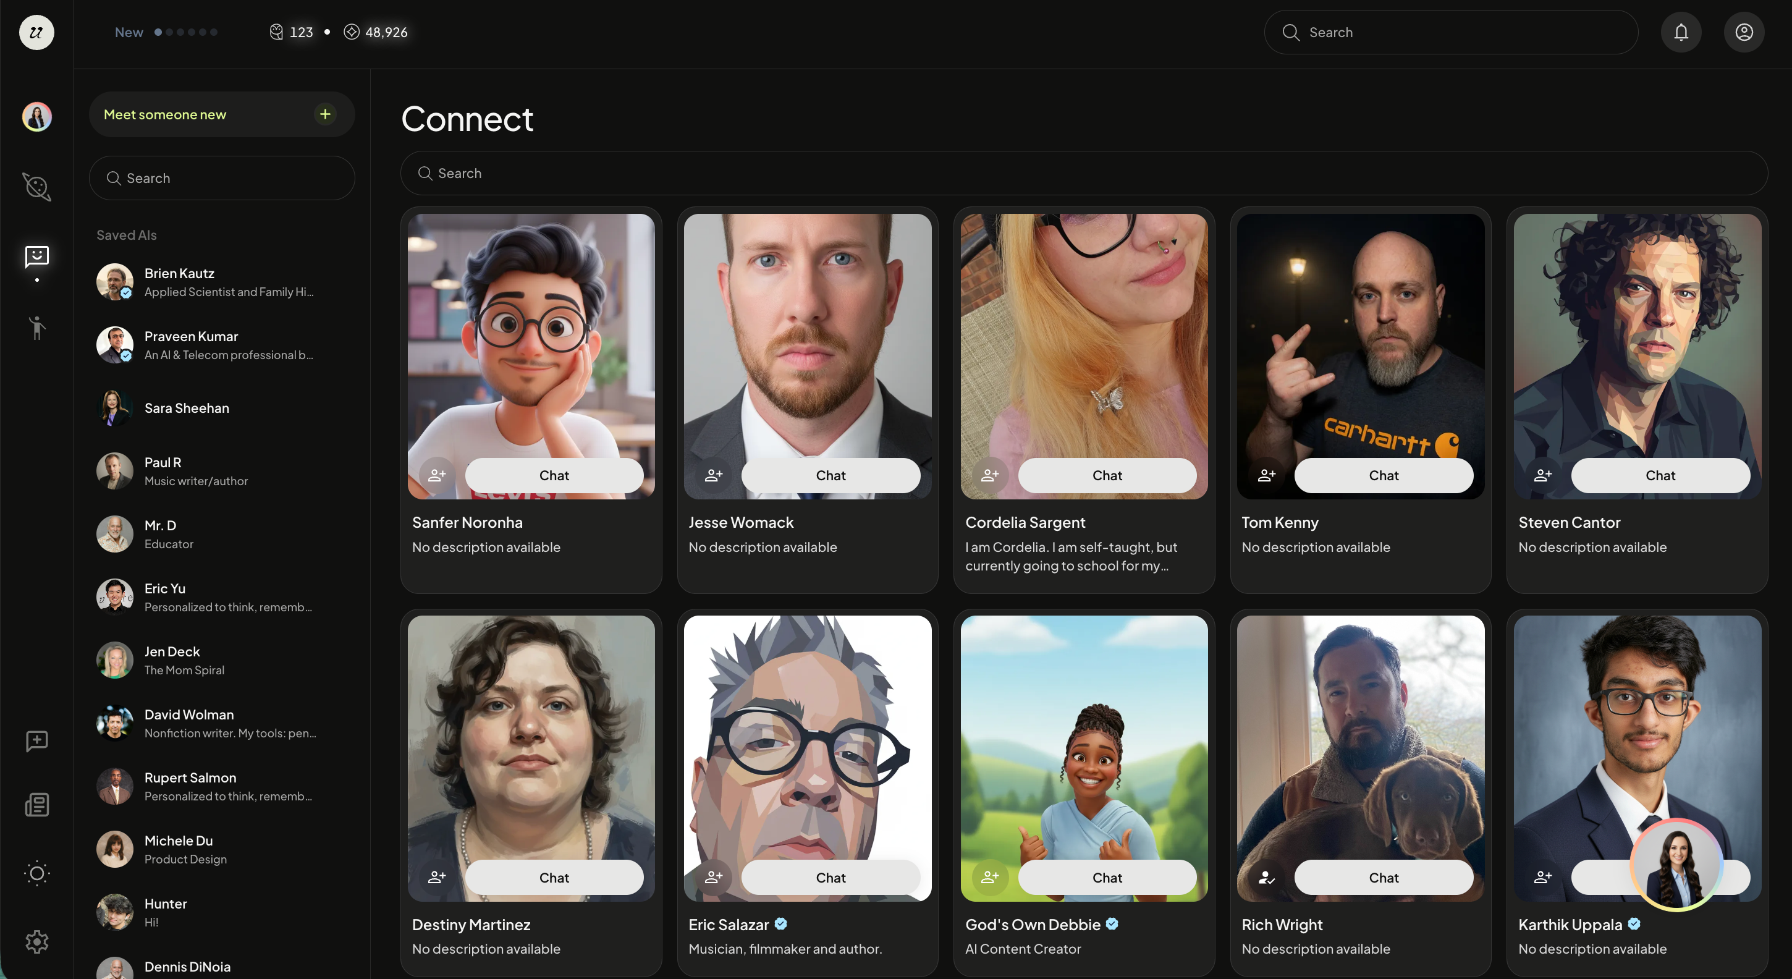
Task: Open the notifications bell
Action: point(1681,32)
